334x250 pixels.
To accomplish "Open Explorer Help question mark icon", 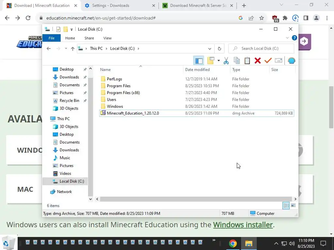I will pyautogui.click(x=295, y=38).
